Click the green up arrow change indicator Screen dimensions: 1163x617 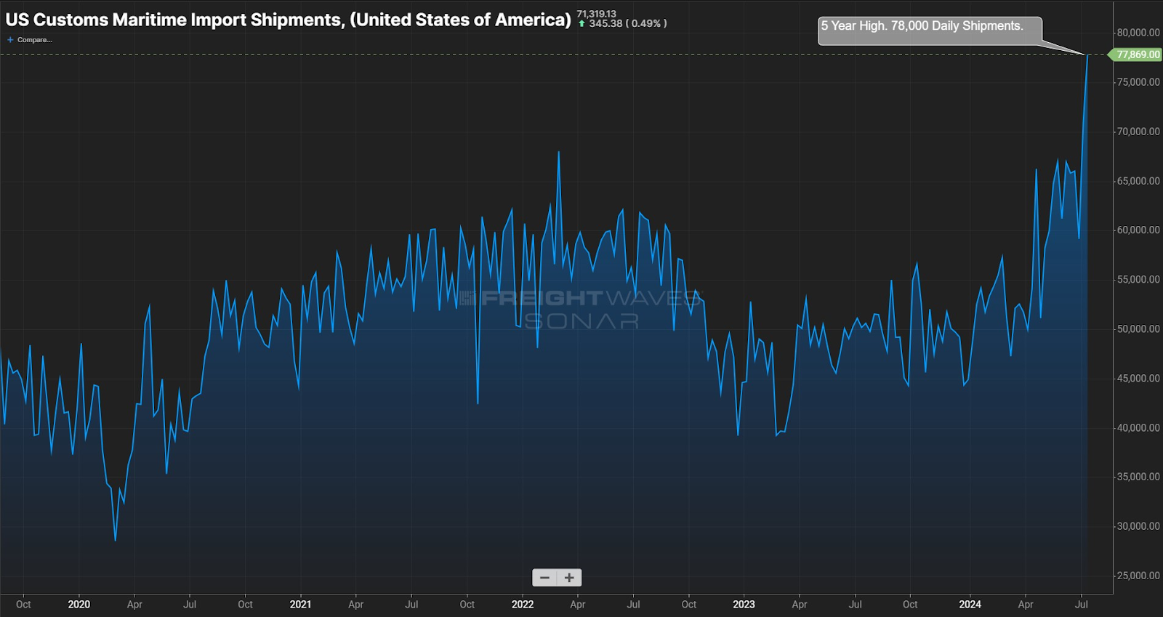point(581,24)
